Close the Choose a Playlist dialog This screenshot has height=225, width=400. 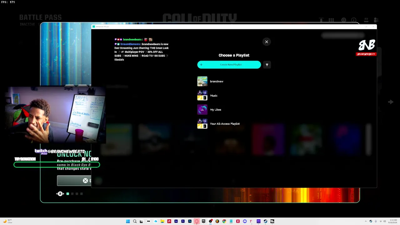267,42
